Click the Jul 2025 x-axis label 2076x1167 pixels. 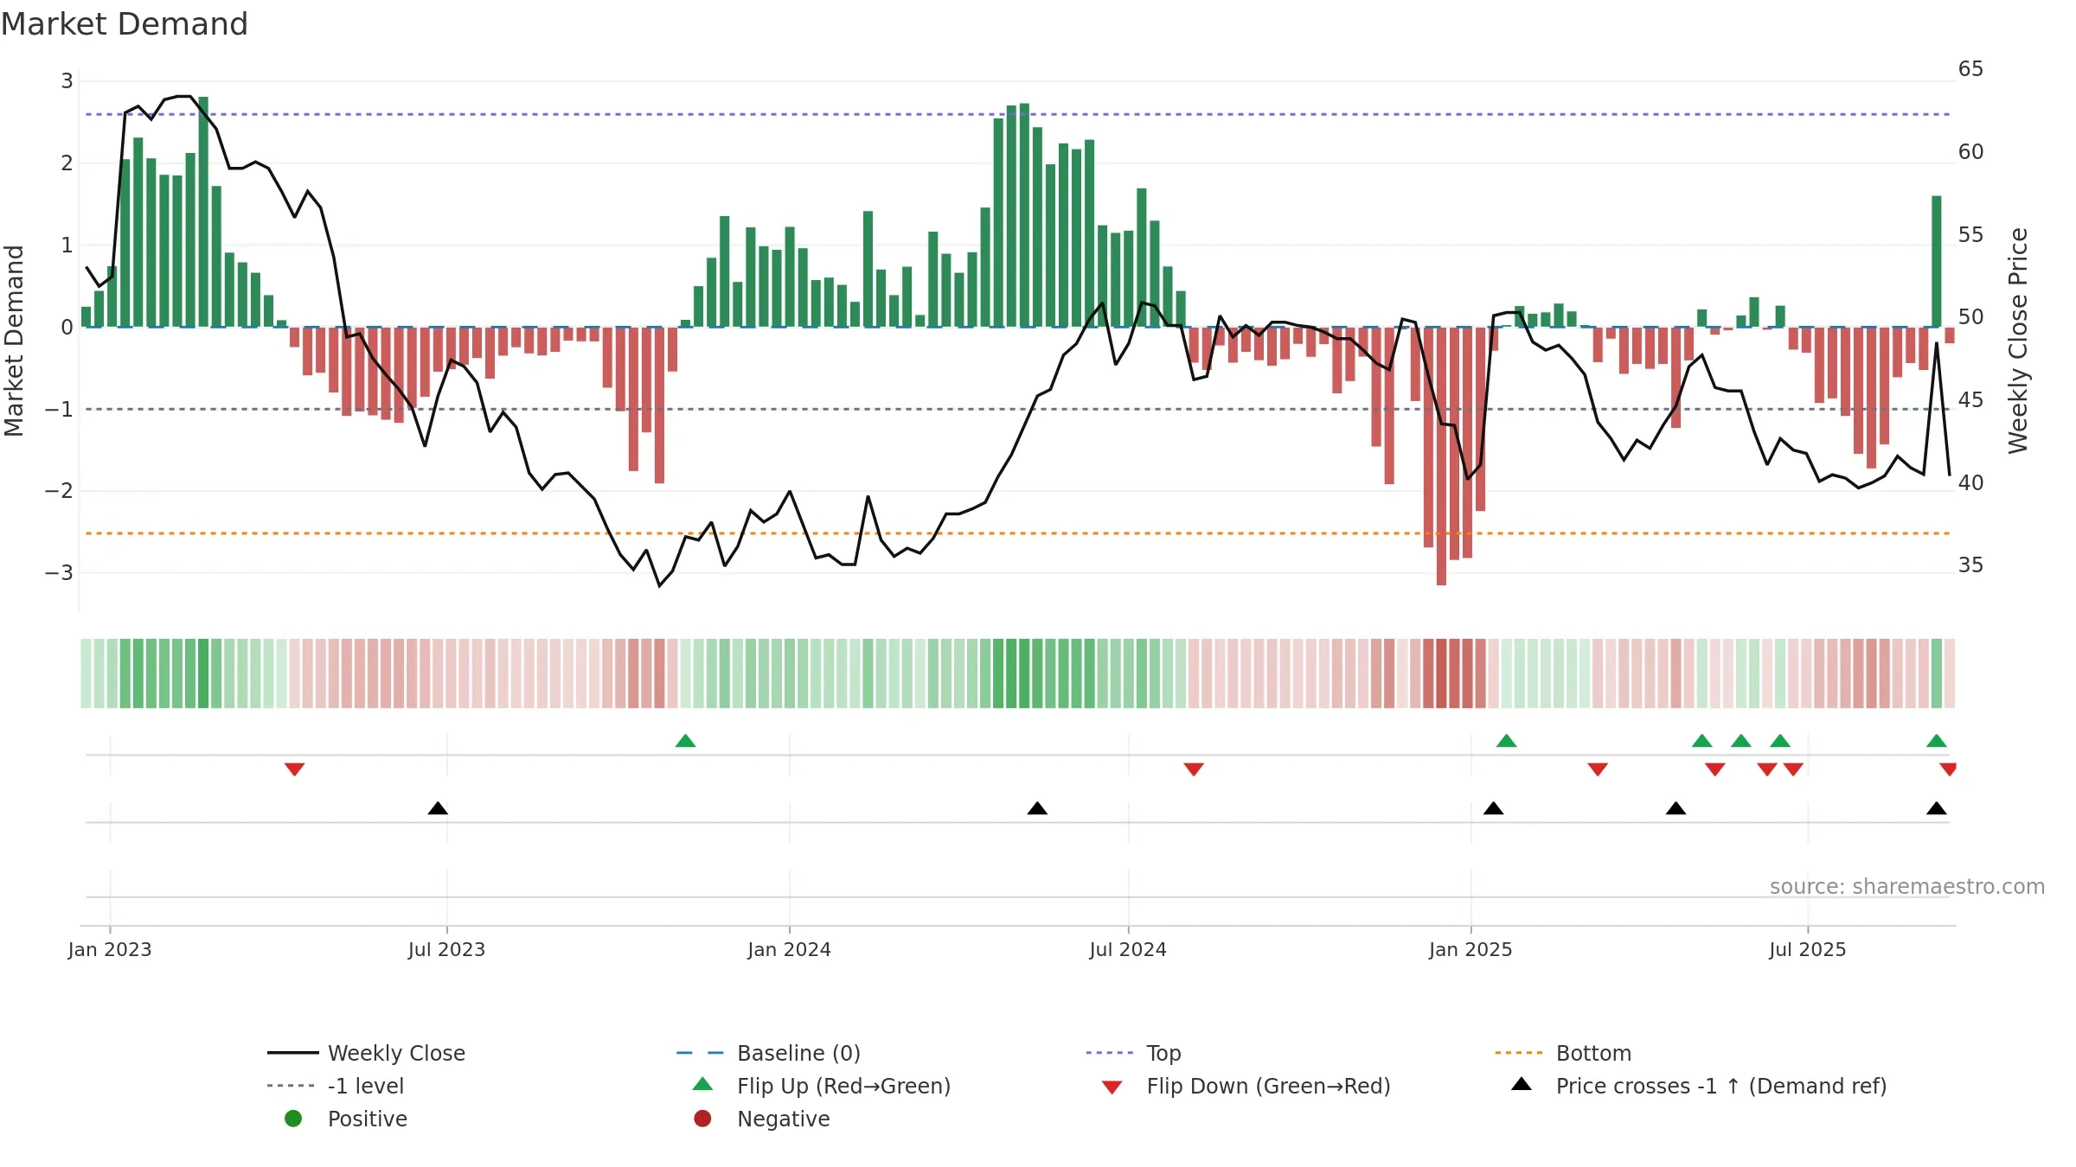(1808, 949)
